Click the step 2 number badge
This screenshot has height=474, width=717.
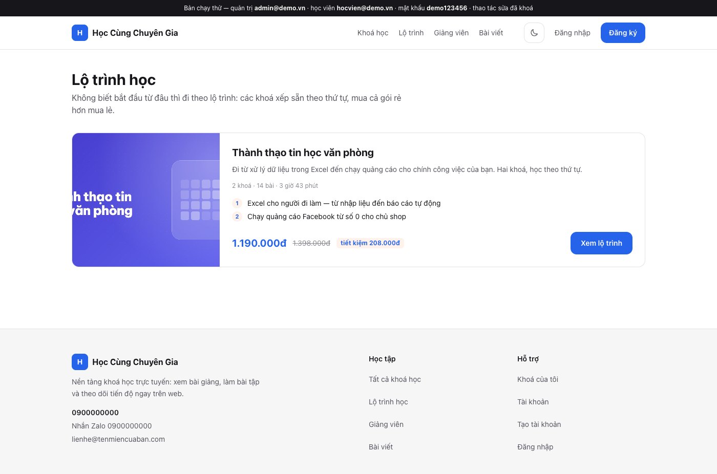click(237, 217)
